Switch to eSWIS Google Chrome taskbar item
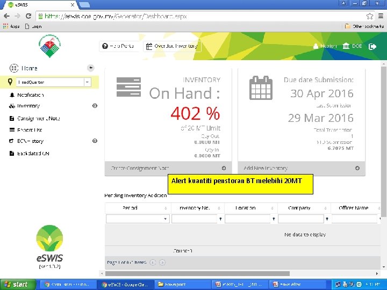 point(126,285)
